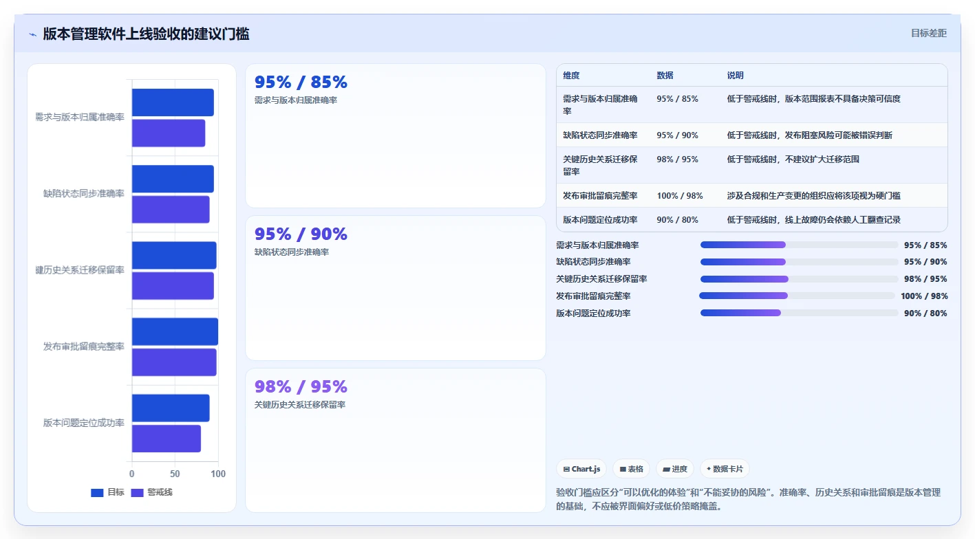This screenshot has width=975, height=539.
Task: Click the progress bar for 需求与版本归属准确率
Action: pos(799,245)
